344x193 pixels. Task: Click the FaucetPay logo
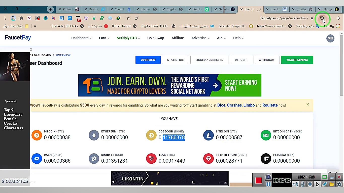[x=18, y=38]
